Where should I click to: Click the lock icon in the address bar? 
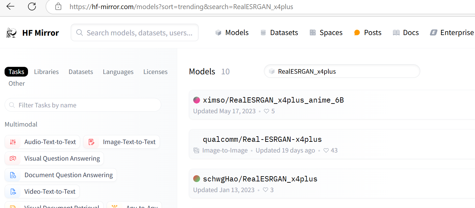(x=58, y=6)
